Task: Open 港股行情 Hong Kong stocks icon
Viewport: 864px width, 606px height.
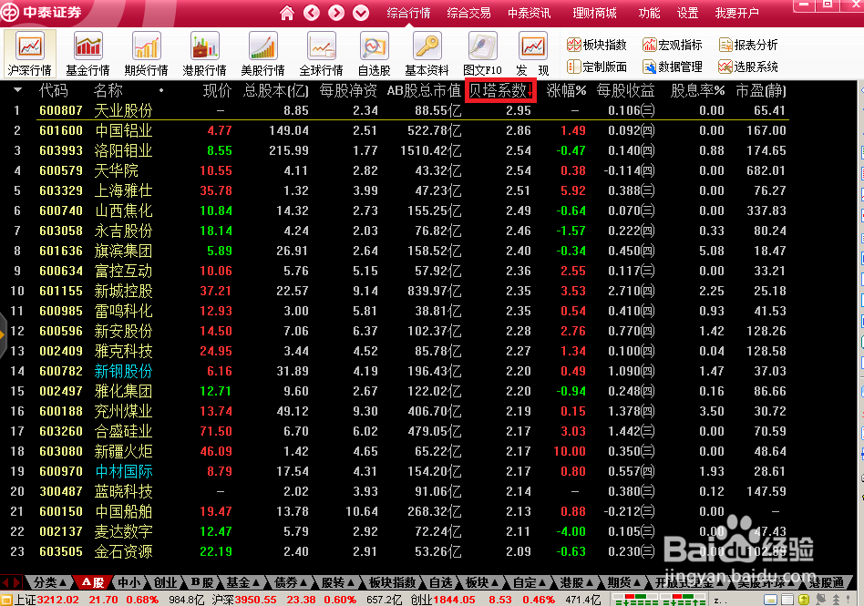Action: click(204, 54)
